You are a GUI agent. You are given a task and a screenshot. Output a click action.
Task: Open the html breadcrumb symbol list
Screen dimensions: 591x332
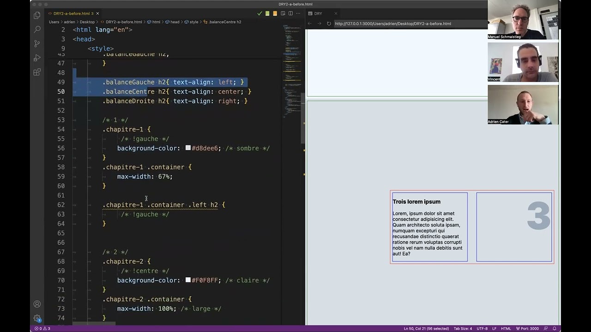pyautogui.click(x=154, y=22)
